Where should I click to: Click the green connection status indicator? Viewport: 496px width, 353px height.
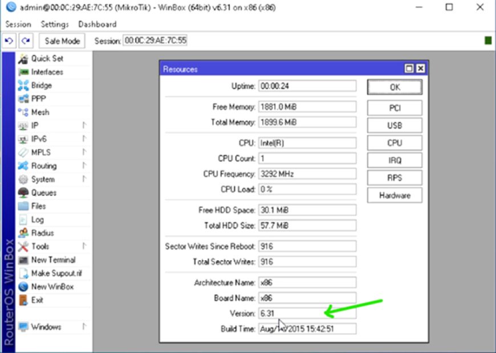(x=488, y=40)
